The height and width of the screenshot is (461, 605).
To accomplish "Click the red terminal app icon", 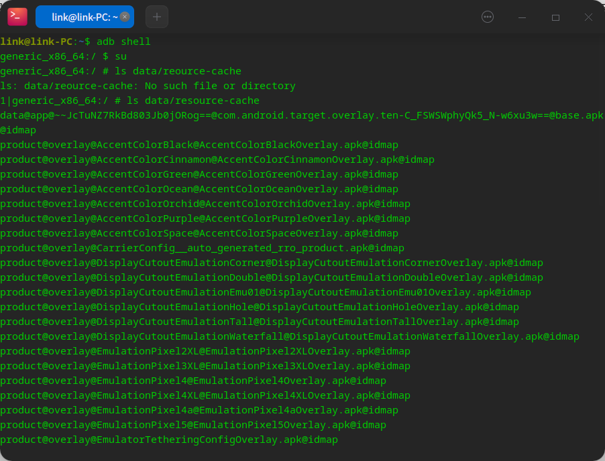I will (x=17, y=17).
